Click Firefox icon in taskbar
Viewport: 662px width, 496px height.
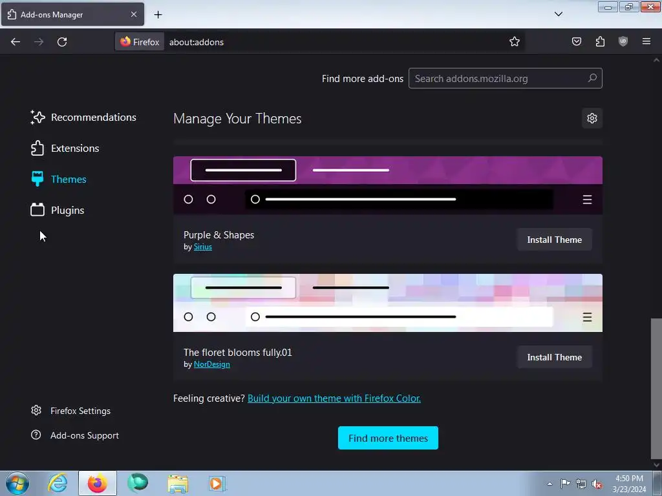(x=97, y=483)
